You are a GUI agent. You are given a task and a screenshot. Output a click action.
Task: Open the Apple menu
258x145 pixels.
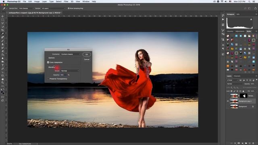4,2
